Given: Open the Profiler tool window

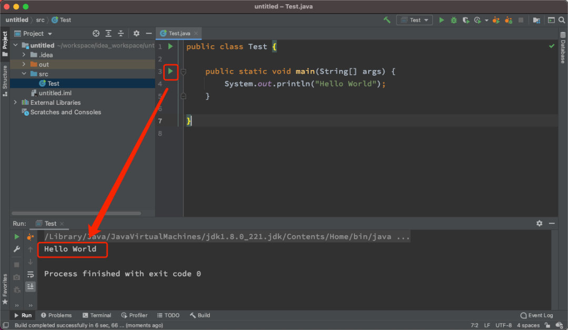Looking at the screenshot, I should (x=135, y=315).
